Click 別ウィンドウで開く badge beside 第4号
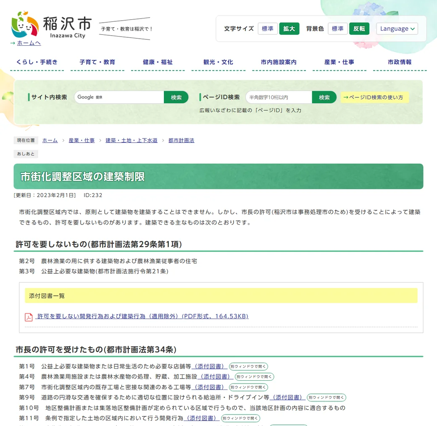This screenshot has height=426, width=437. (255, 377)
